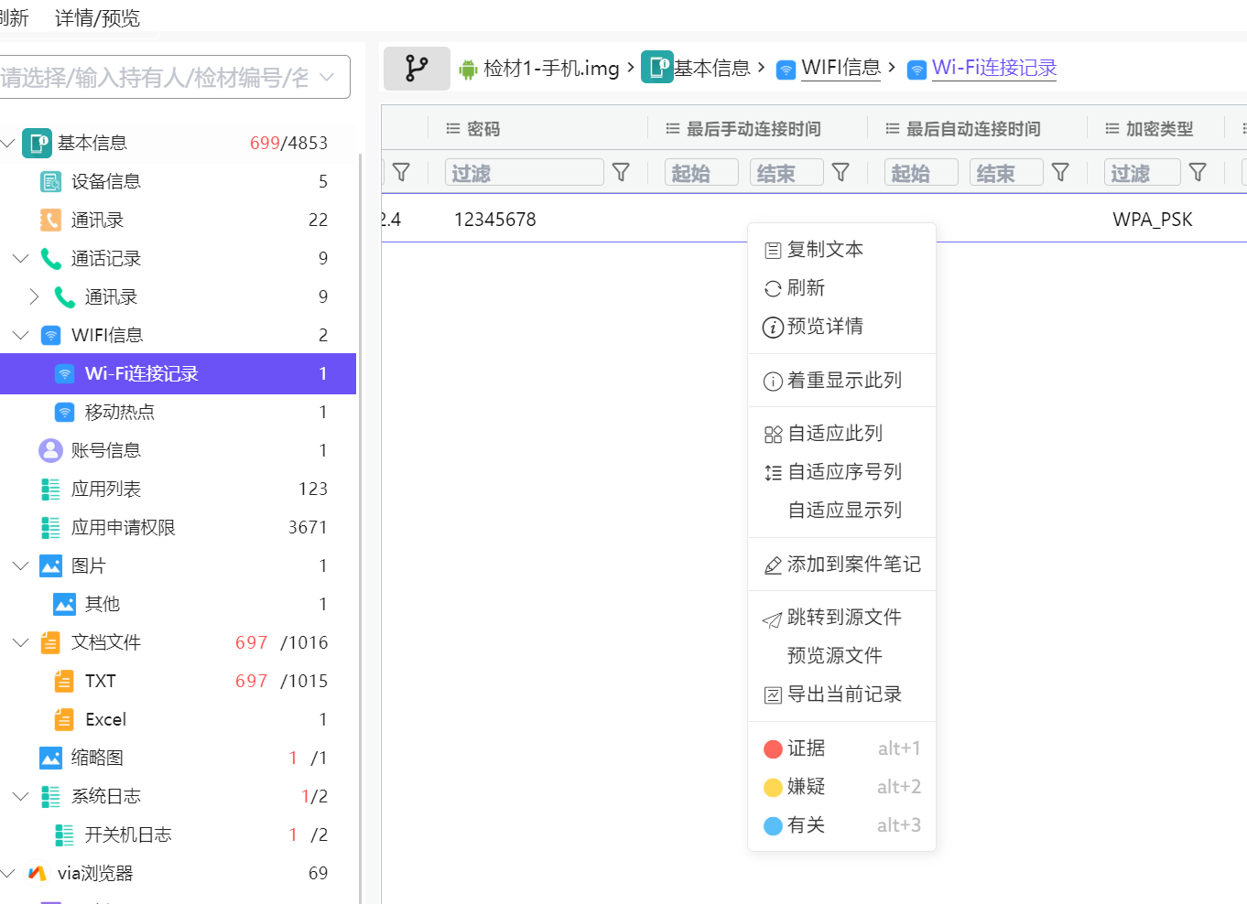1247x904 pixels.
Task: Choose 添加到案件笔记 in the context menu
Action: point(841,565)
